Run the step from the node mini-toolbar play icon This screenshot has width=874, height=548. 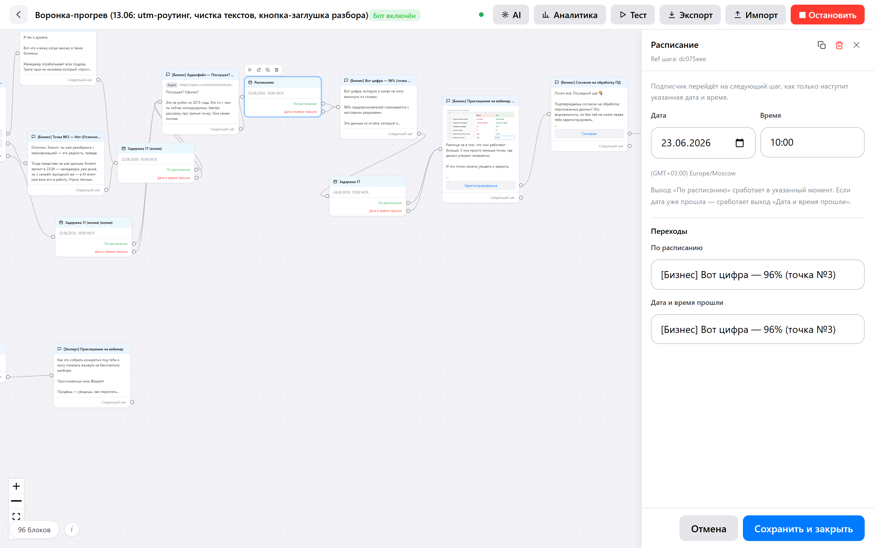pyautogui.click(x=250, y=70)
